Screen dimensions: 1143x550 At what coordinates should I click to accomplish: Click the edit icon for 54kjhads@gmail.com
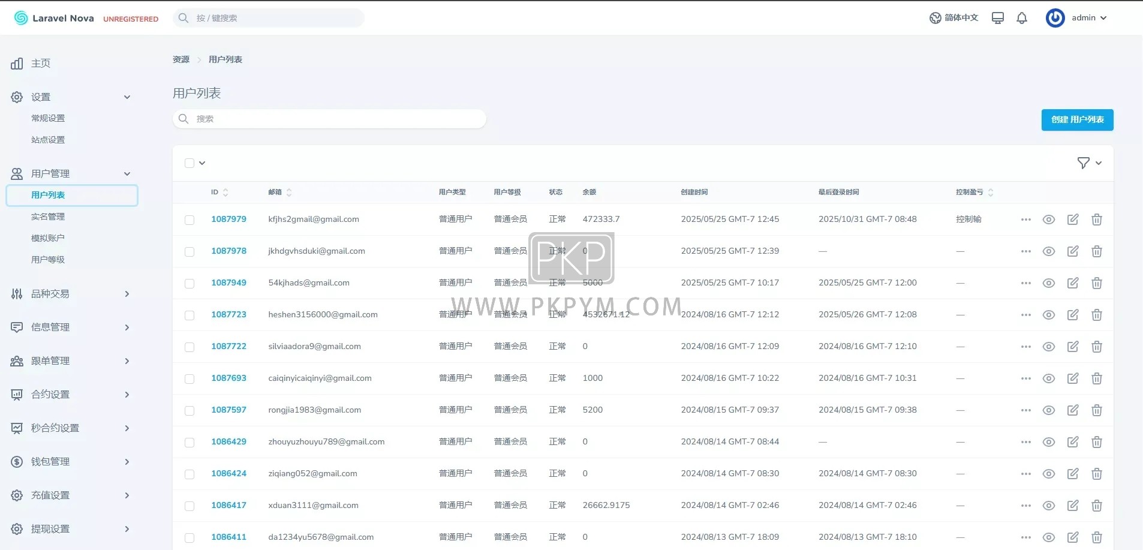(x=1073, y=283)
